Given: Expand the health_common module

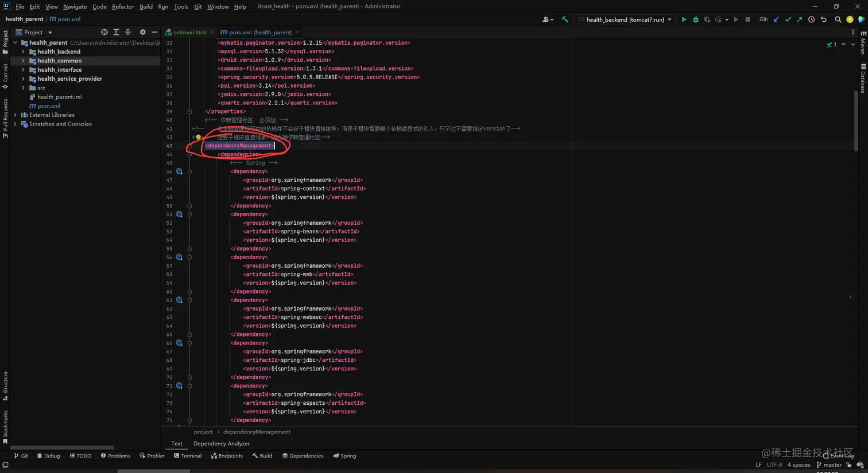Looking at the screenshot, I should [23, 61].
